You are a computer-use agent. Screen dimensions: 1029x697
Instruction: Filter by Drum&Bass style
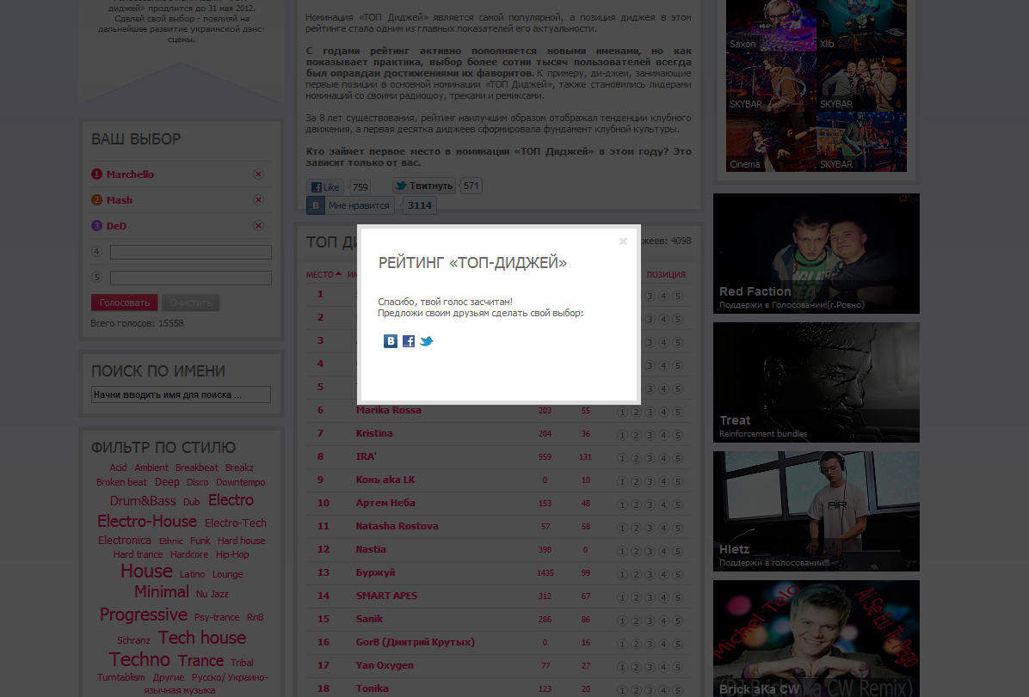(x=143, y=501)
